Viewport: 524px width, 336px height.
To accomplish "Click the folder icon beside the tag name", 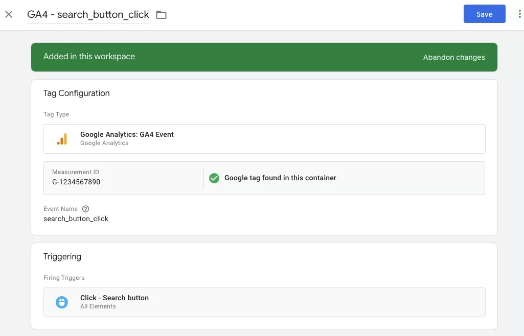I will tap(161, 15).
